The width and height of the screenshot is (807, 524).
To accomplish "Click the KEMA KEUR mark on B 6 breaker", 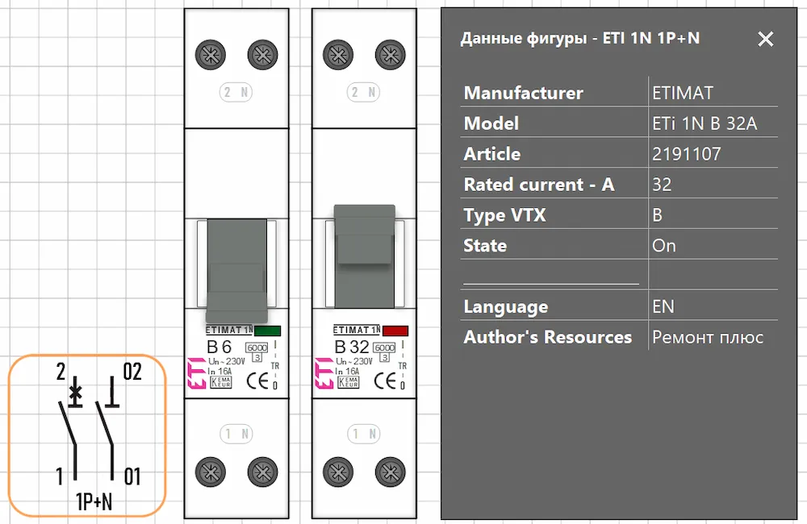I will coord(221,382).
